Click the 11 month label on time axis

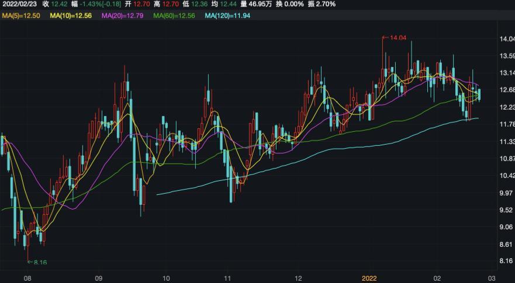click(x=228, y=278)
